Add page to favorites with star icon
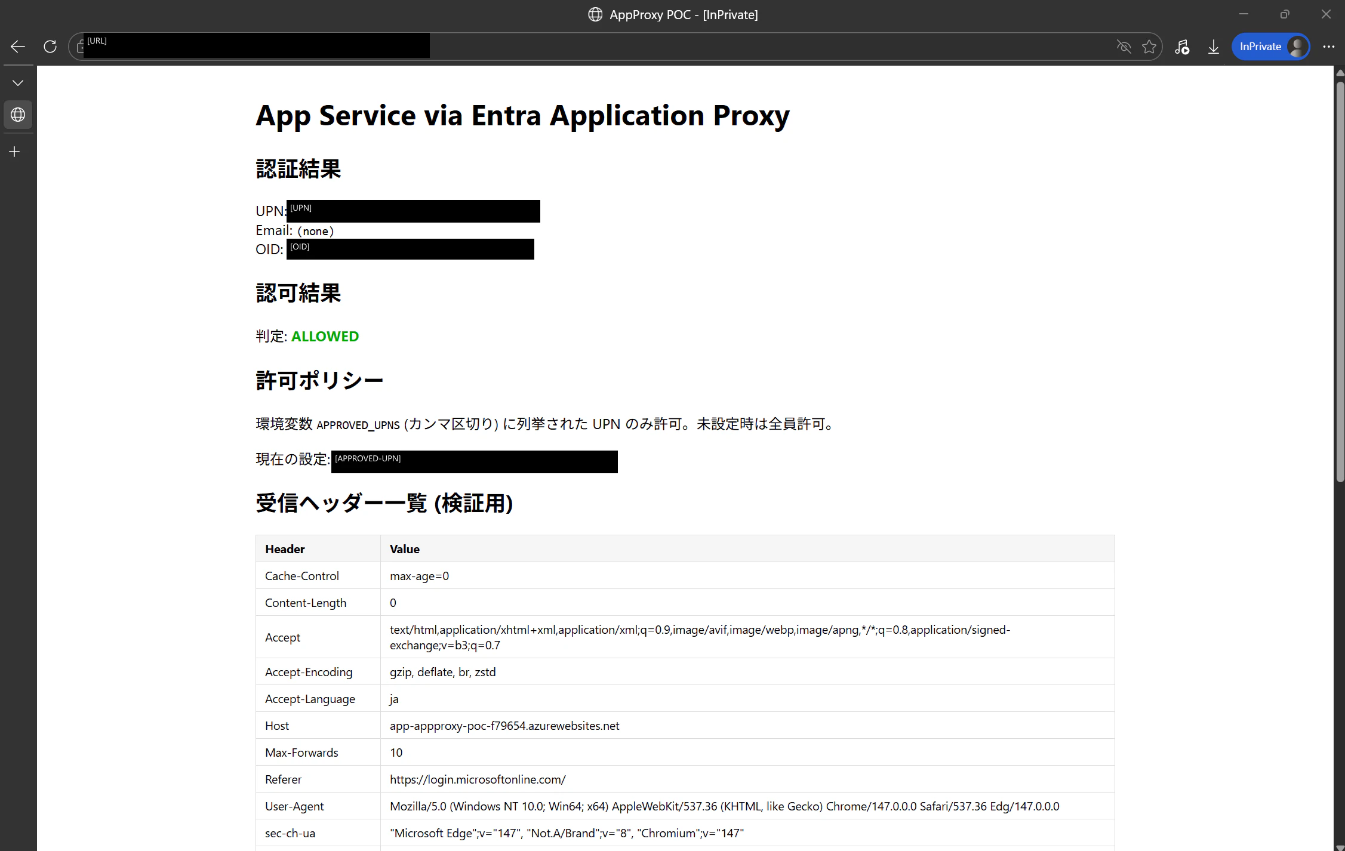Image resolution: width=1345 pixels, height=851 pixels. tap(1149, 47)
